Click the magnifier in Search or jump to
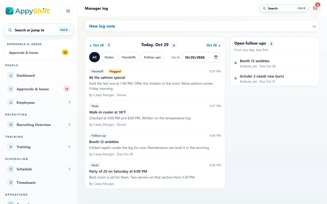 10,30
